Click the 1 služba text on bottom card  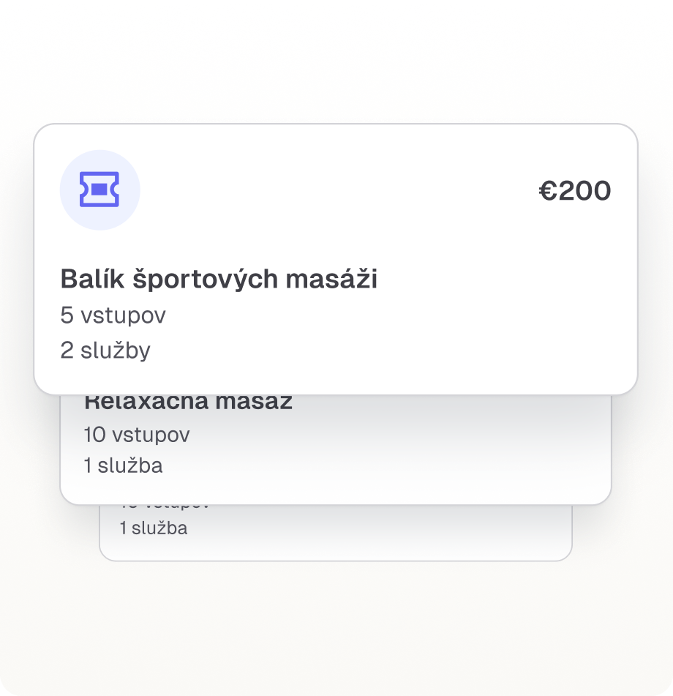pyautogui.click(x=151, y=528)
